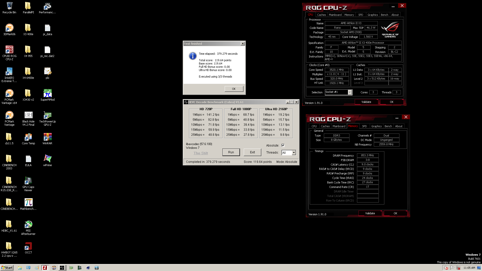This screenshot has height=271, width=482.
Task: Open the 3DMark06 desktop shortcut
Action: click(9, 30)
